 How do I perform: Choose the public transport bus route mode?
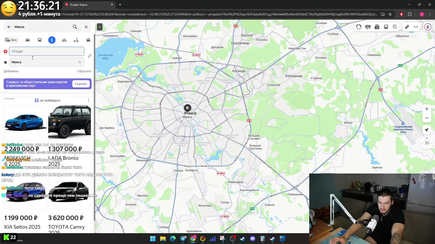39,40
